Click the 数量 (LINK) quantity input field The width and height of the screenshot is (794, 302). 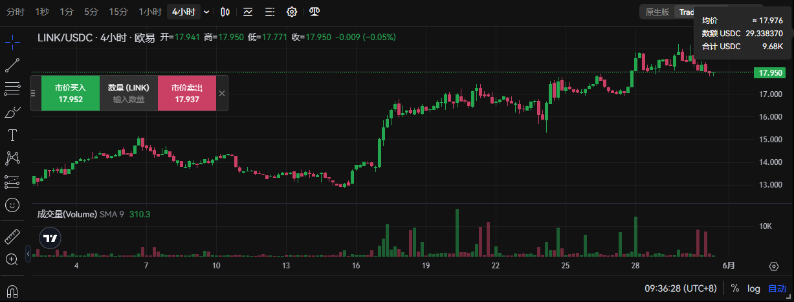(x=129, y=99)
